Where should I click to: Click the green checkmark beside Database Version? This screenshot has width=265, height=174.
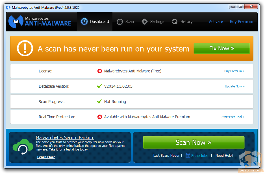99,86
